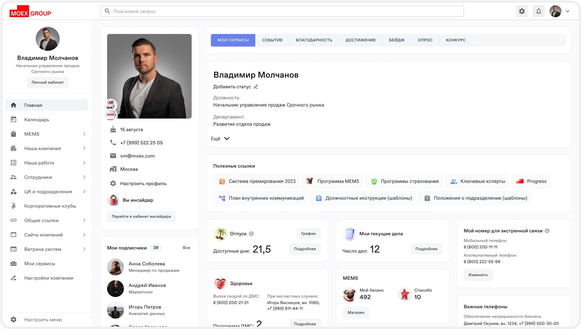Click the Наша компания building icon
The image size is (581, 329).
point(13,148)
